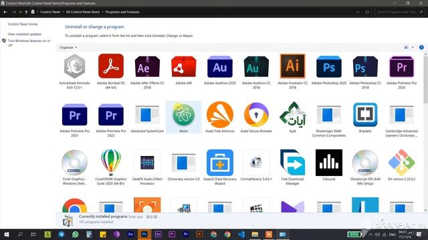The image size is (428, 240).
Task: Change the view with layout icon
Action: click(x=407, y=47)
